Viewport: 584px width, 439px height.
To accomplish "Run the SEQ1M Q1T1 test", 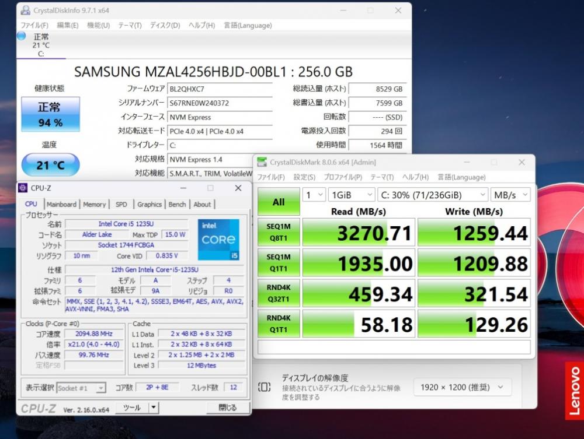I will coord(279,263).
